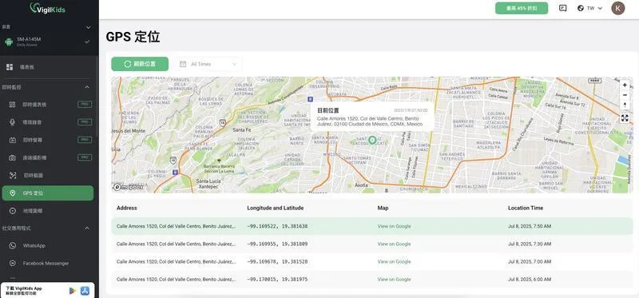Click the Jul 8, 2025, 7:30 AM cell
The width and height of the screenshot is (639, 298).
[530, 244]
